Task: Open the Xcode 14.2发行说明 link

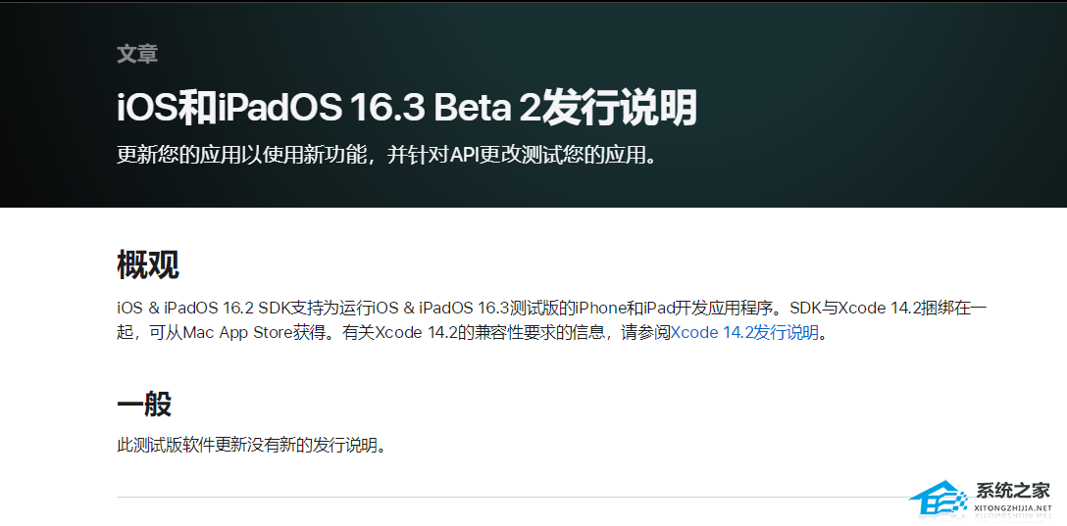Action: (x=744, y=333)
